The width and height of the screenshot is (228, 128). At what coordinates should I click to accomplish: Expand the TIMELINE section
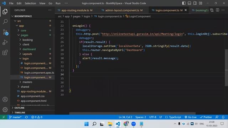tap(20, 112)
